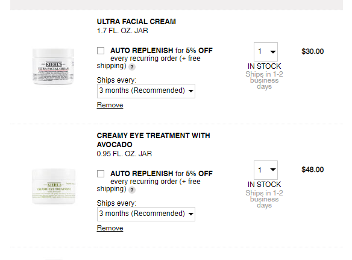Viewport: 352px width, 260px height.
Task: Remove Ultra Facial Cream from cart
Action: click(x=110, y=105)
